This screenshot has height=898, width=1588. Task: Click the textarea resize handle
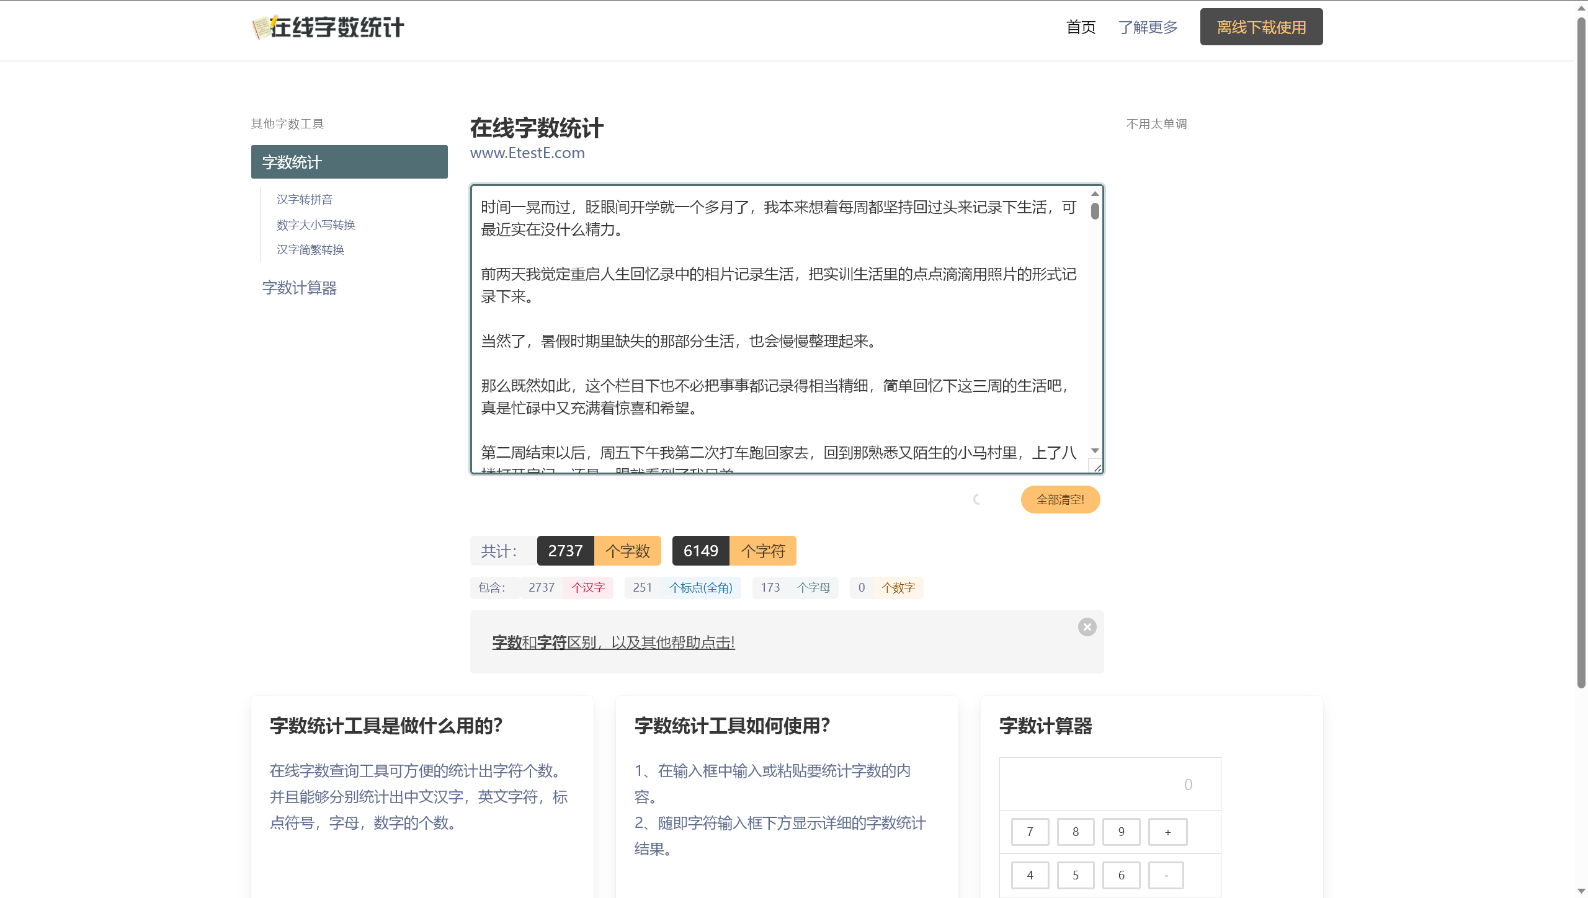1097,468
